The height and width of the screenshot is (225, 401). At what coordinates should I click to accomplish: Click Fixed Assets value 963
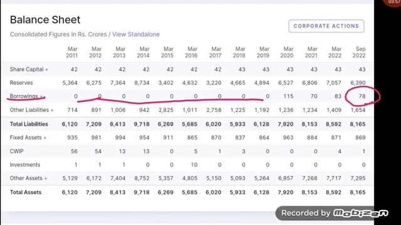click(288, 137)
